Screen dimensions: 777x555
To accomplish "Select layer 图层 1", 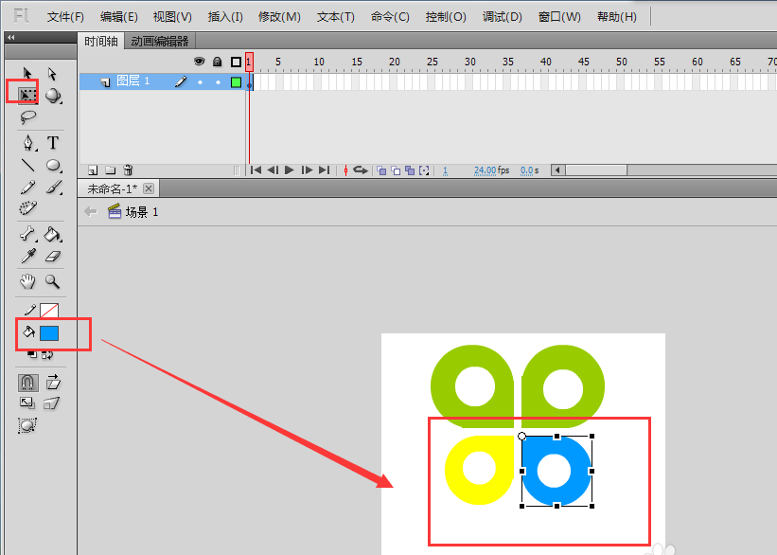I will (132, 81).
